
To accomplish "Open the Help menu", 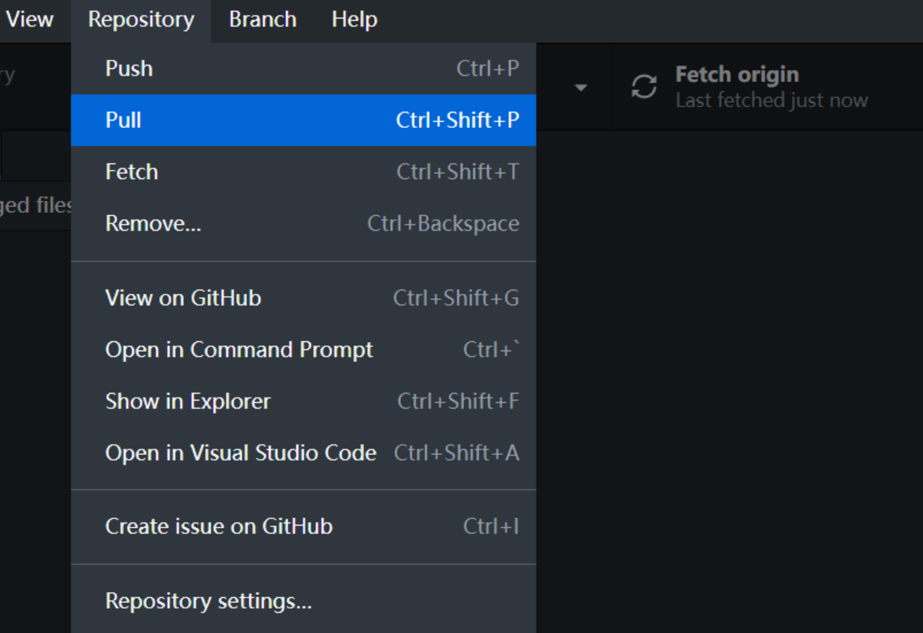I will pos(354,19).
